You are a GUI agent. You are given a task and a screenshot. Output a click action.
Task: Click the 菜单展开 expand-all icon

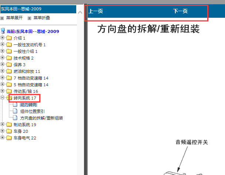click(2, 18)
